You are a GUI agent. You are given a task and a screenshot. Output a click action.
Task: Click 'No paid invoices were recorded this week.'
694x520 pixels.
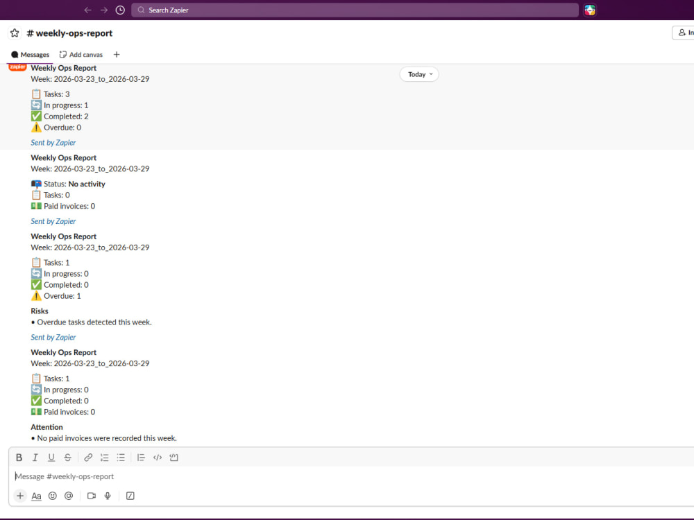click(x=107, y=438)
